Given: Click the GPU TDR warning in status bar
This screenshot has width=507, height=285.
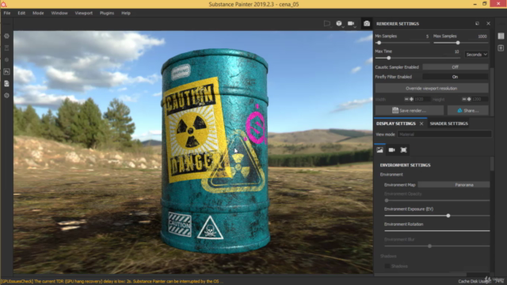Looking at the screenshot, I should [111, 282].
